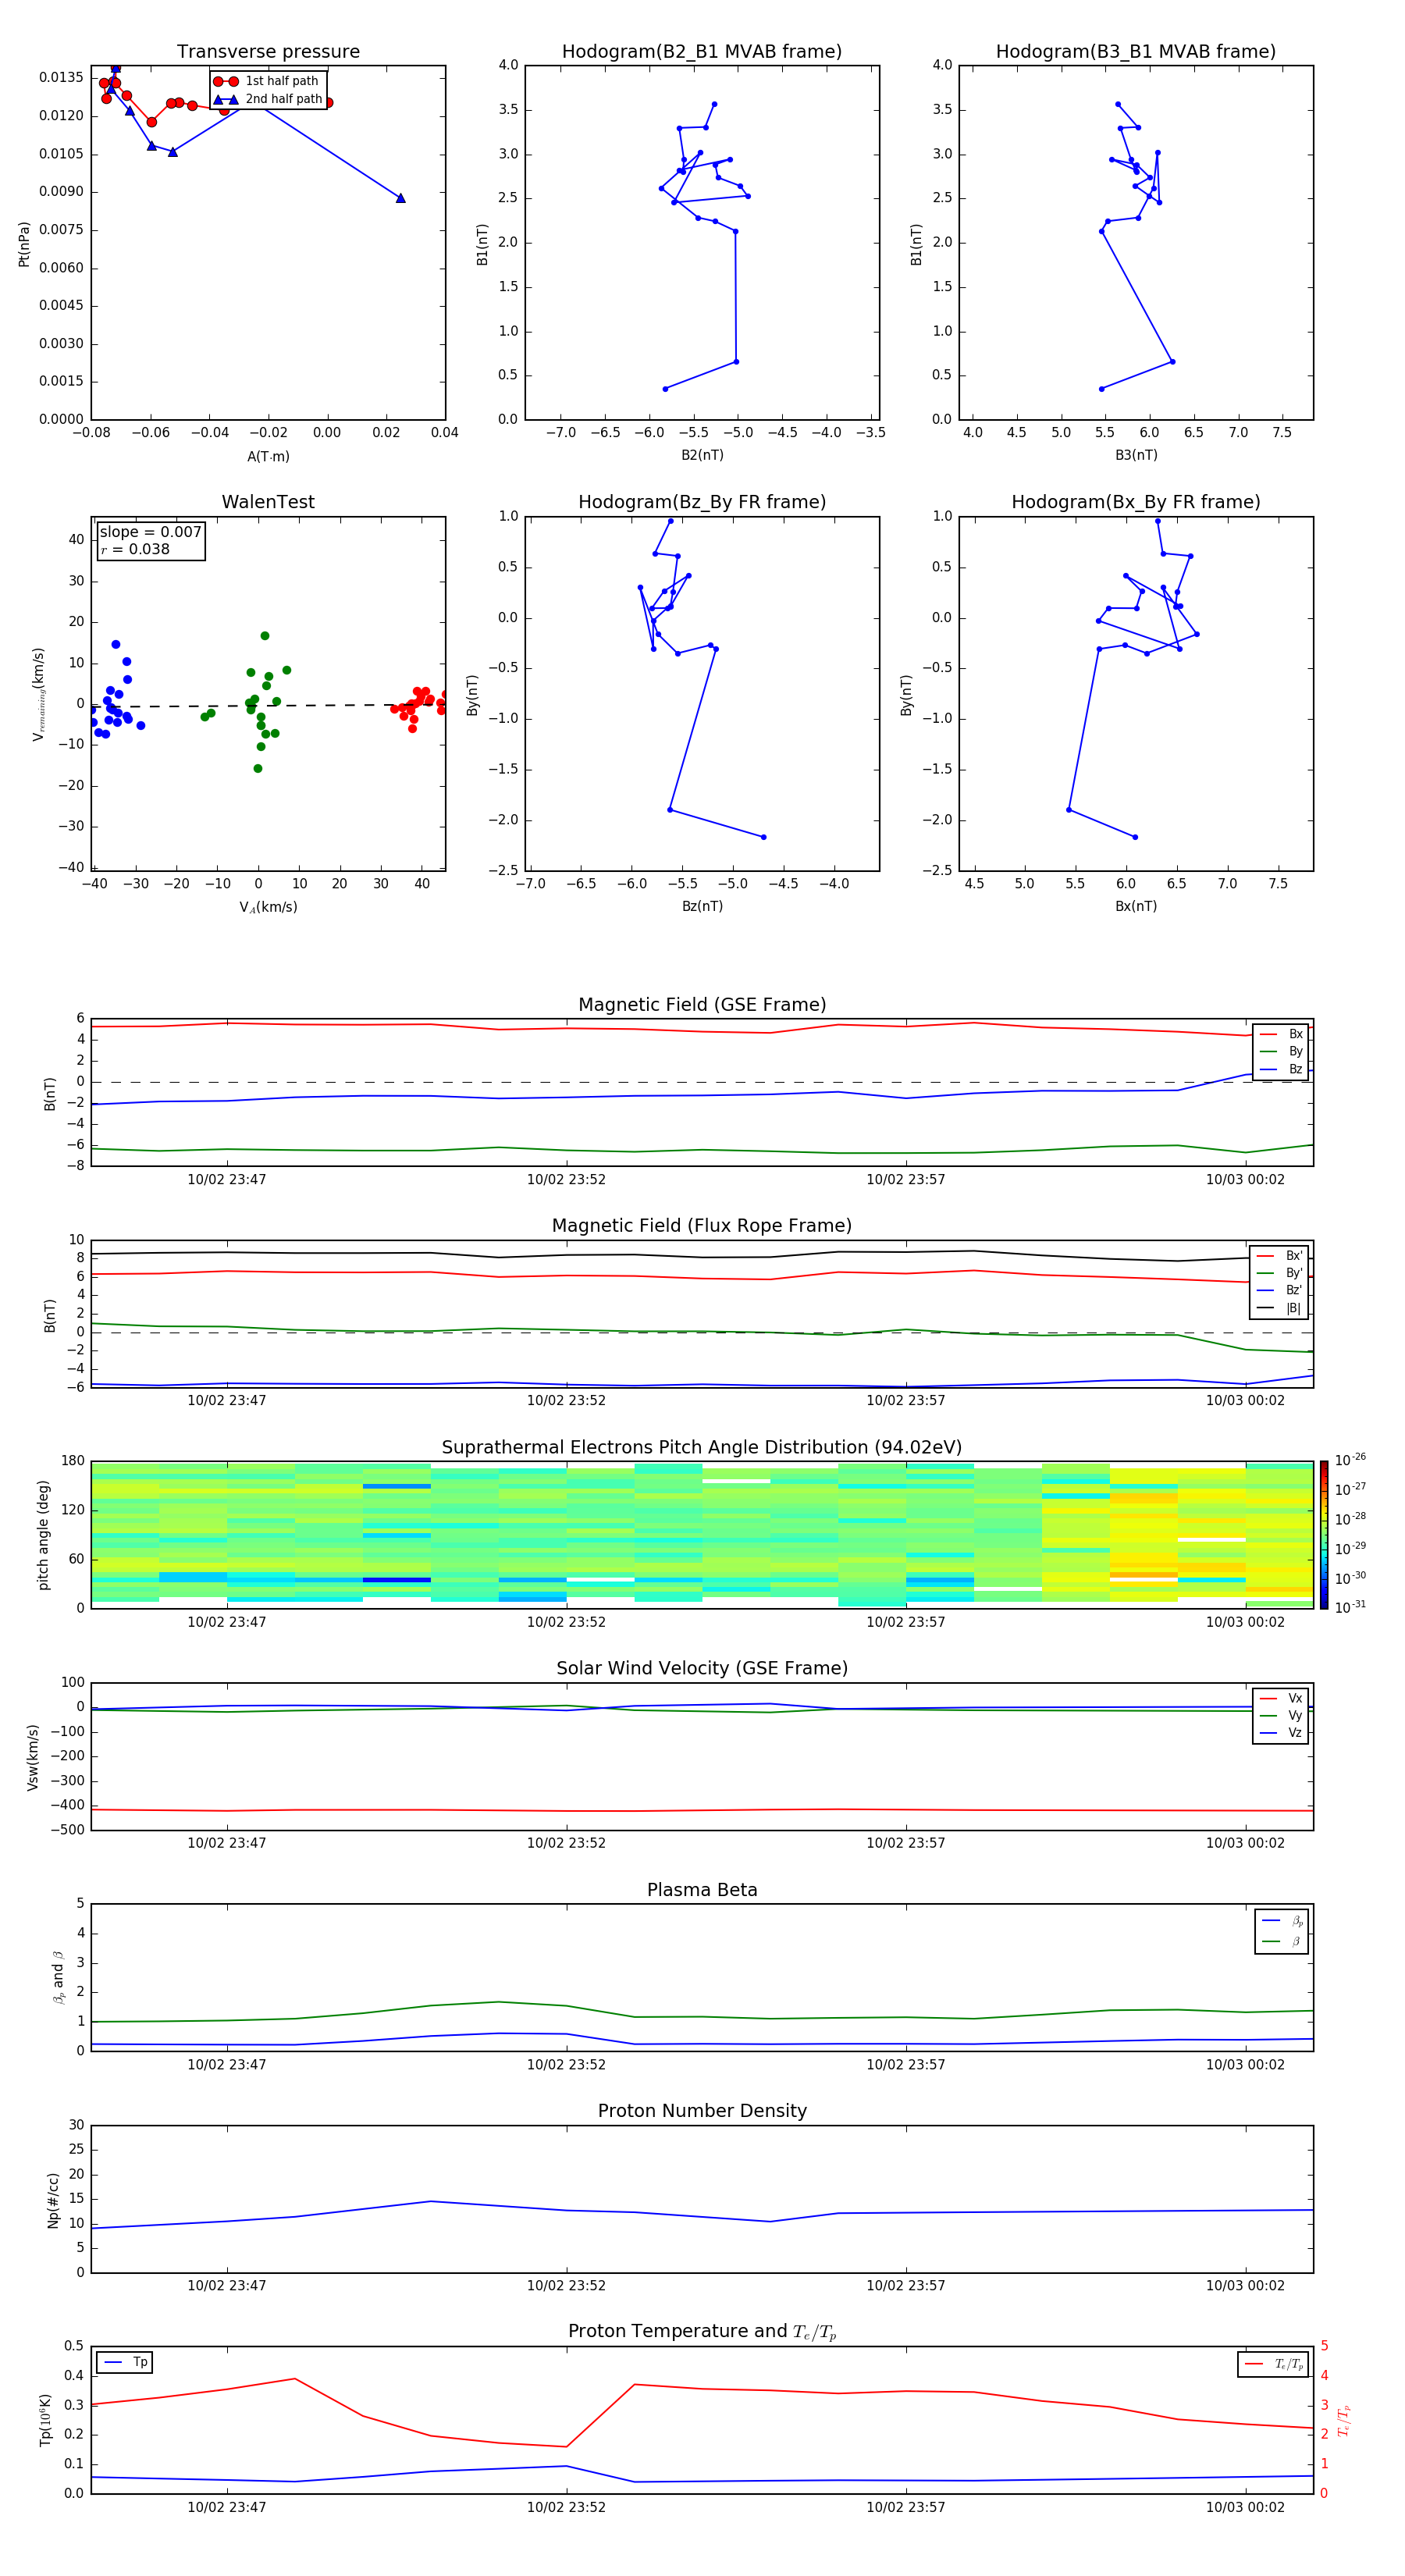1405x2576 pixels.
Task: Click the pitch angle colorbar
Action: click(1324, 1534)
